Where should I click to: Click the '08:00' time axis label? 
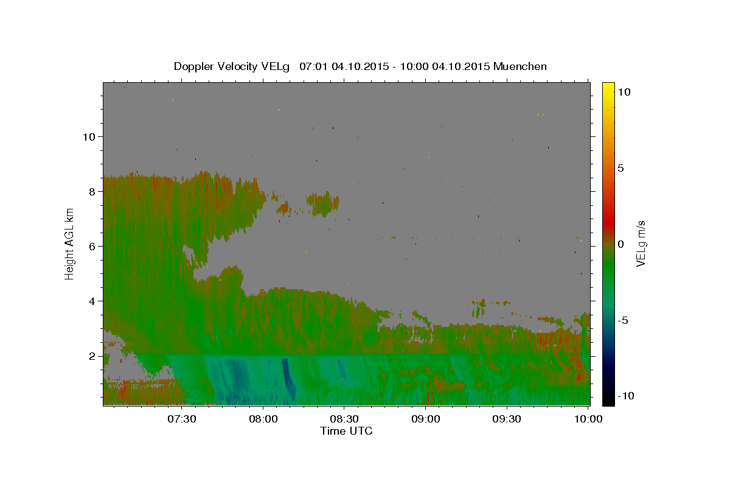click(263, 419)
